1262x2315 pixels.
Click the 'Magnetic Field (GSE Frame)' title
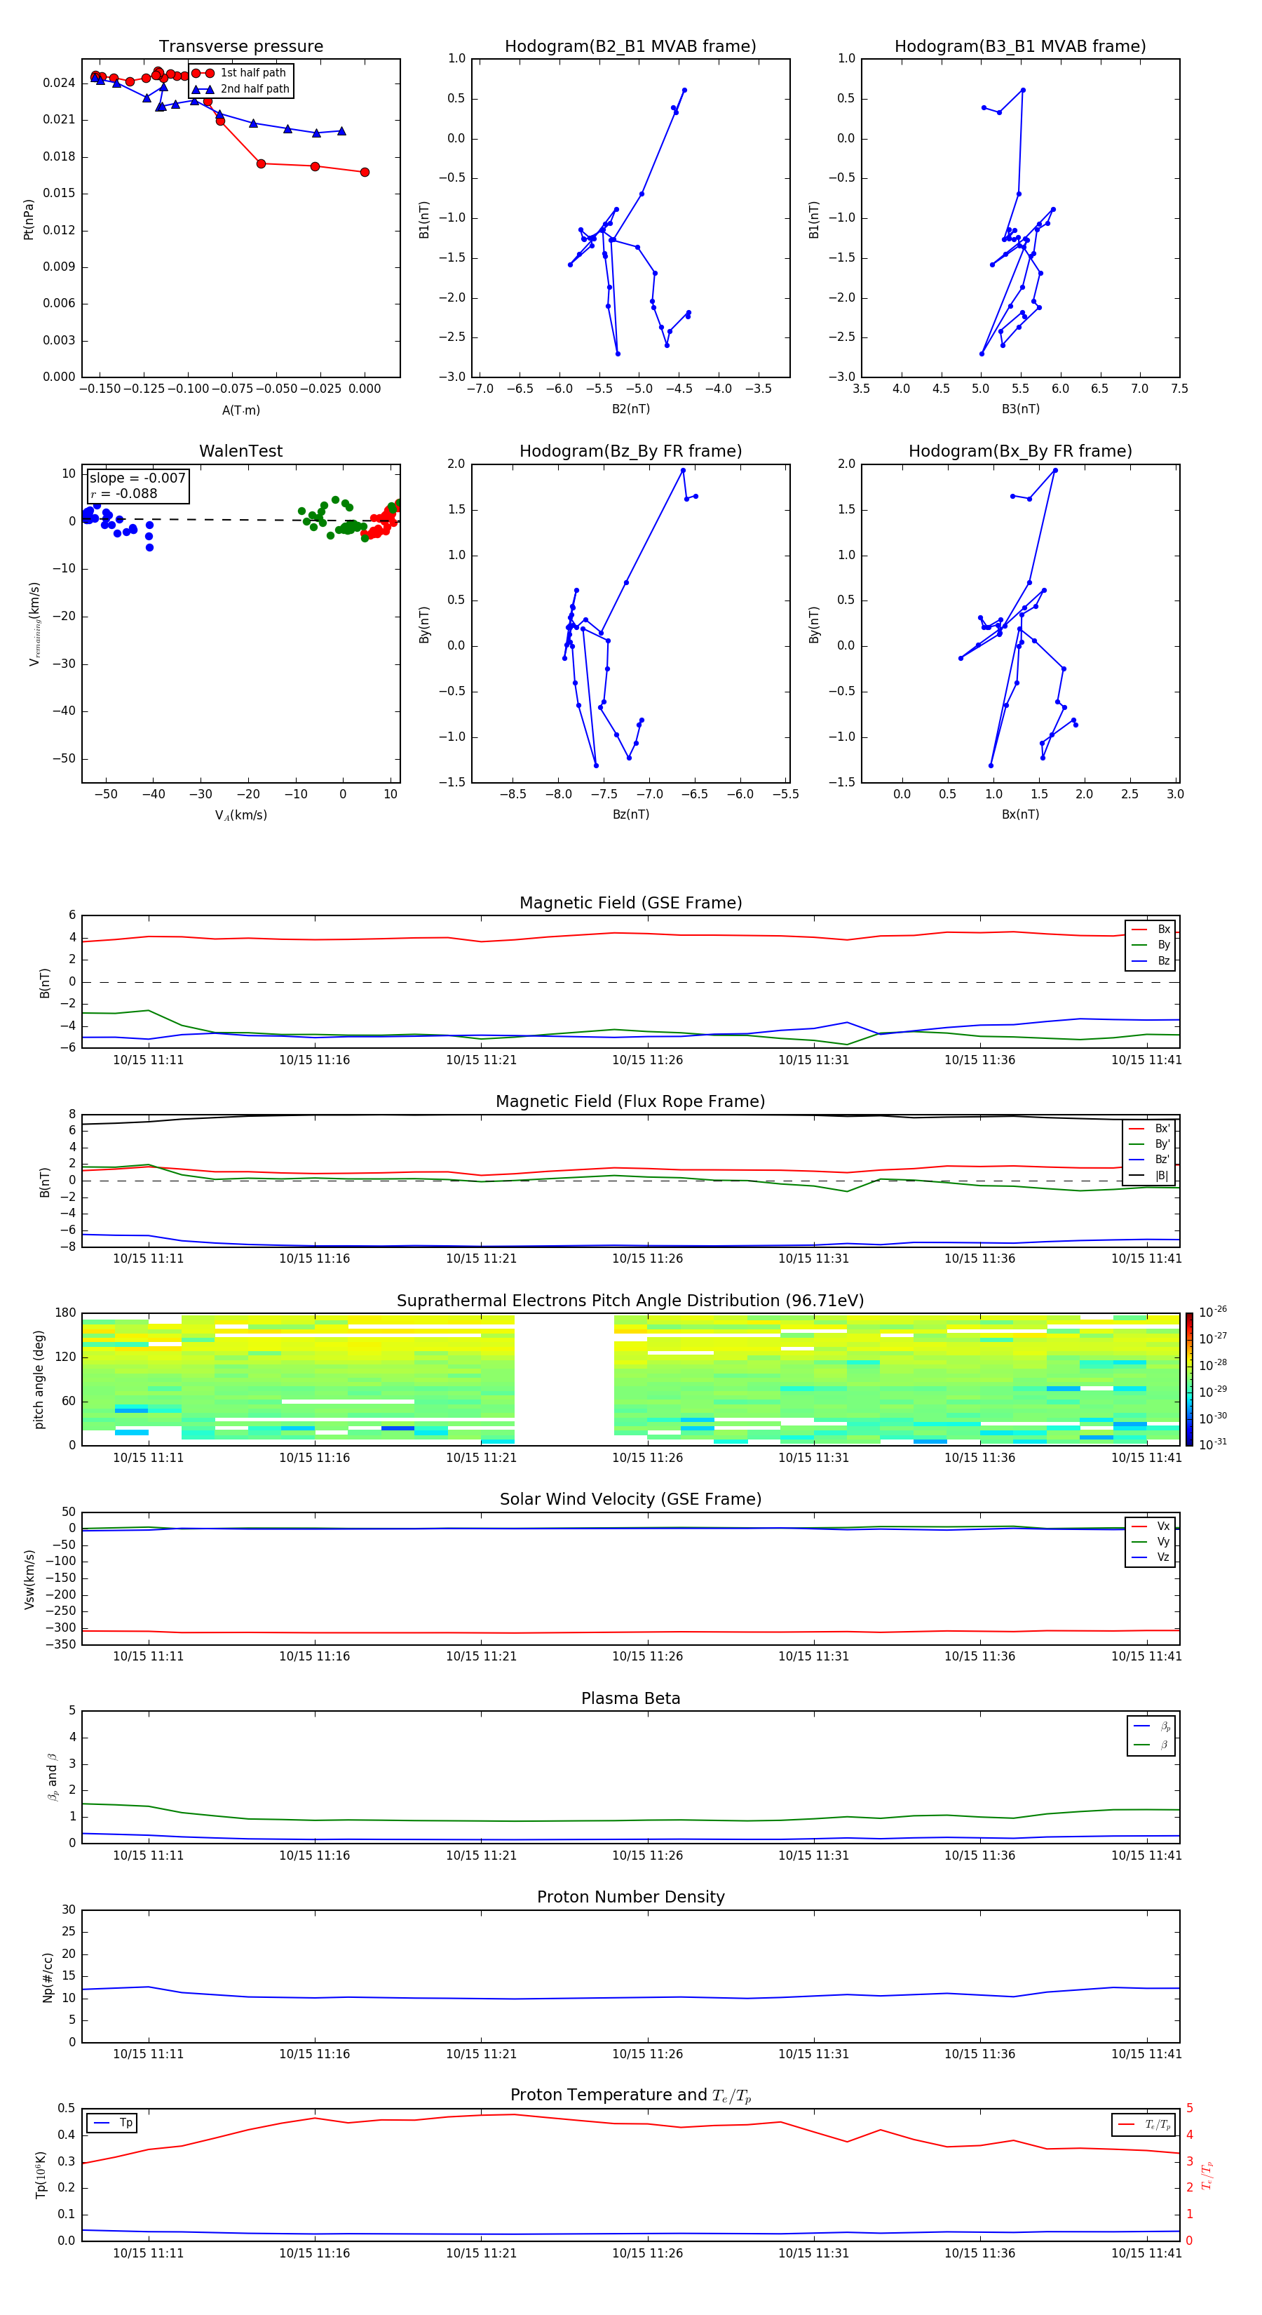point(630,903)
